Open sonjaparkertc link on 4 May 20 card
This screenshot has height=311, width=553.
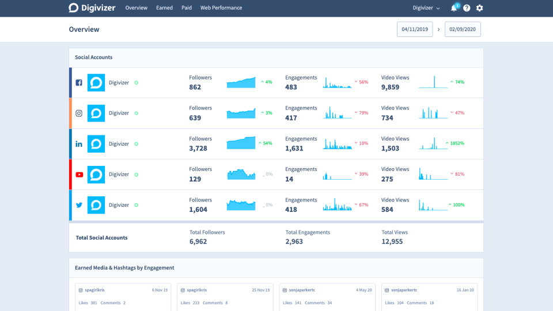(302, 290)
